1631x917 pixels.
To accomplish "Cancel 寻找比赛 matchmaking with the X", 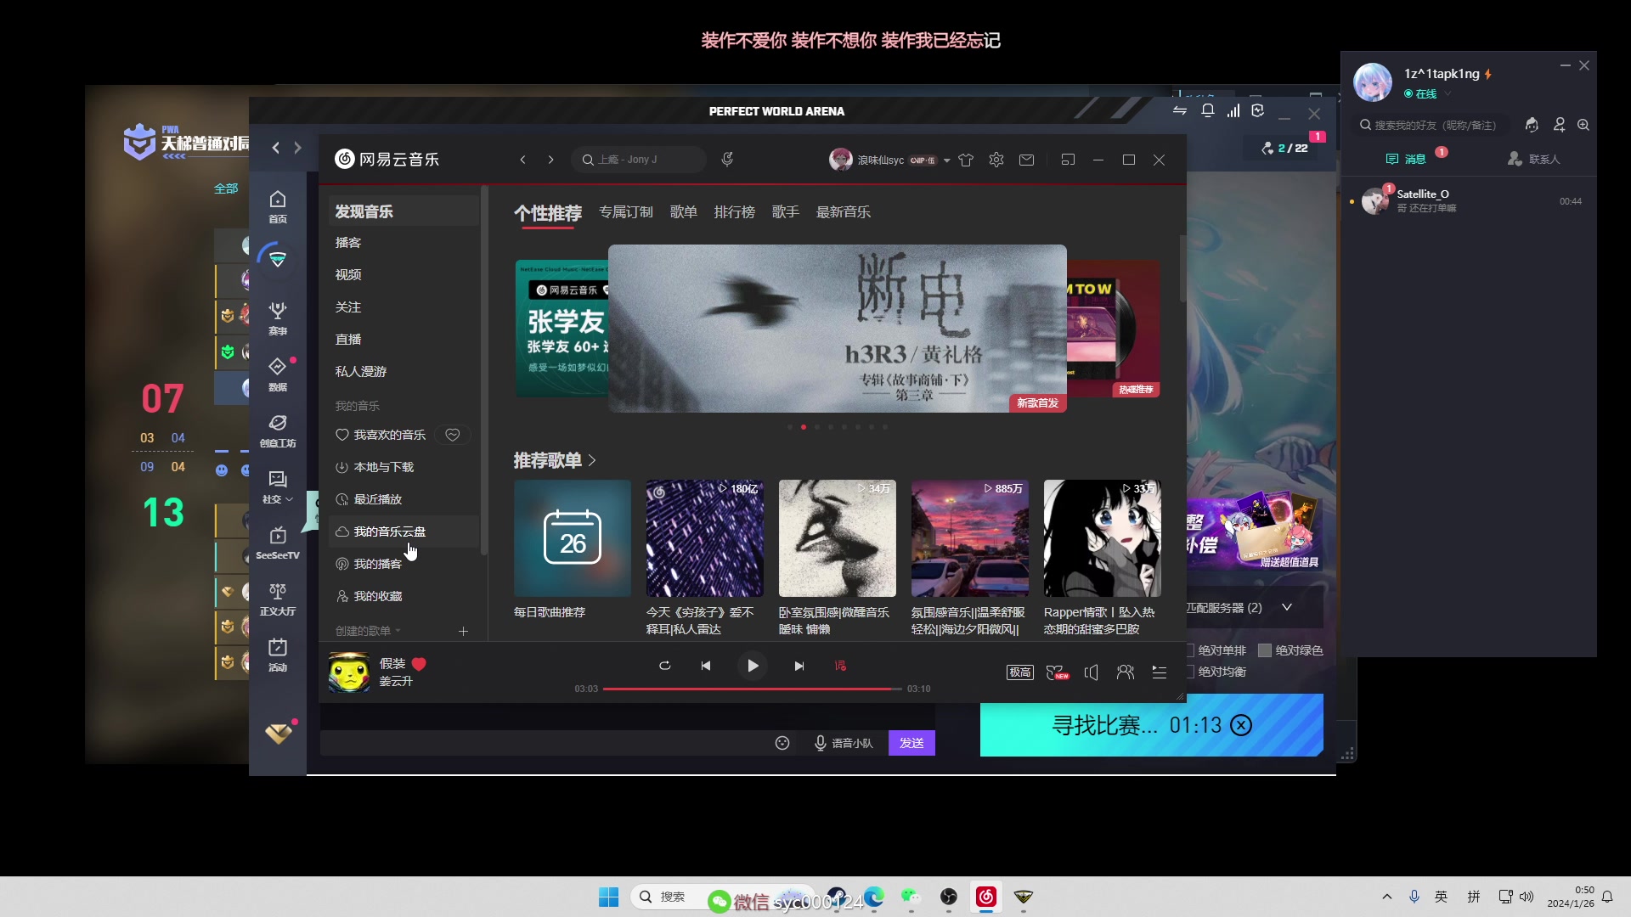I will point(1241,725).
